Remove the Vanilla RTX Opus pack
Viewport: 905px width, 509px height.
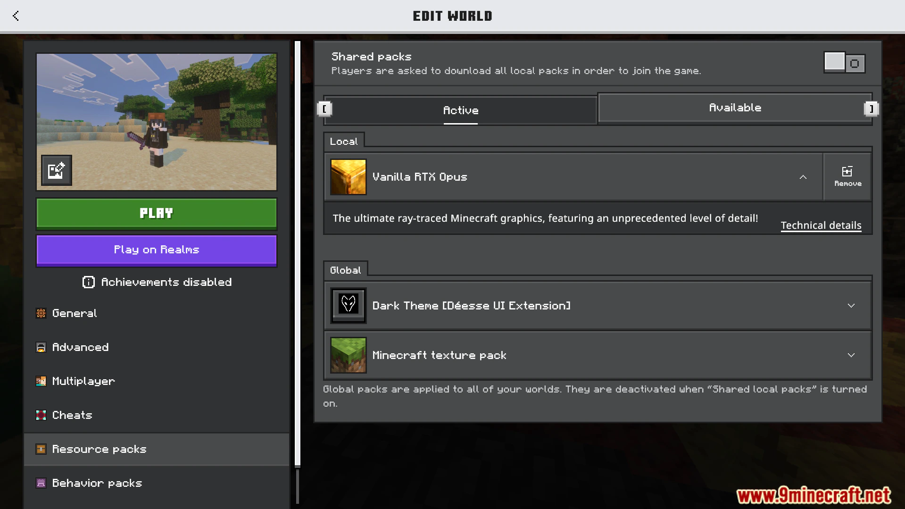coord(847,177)
